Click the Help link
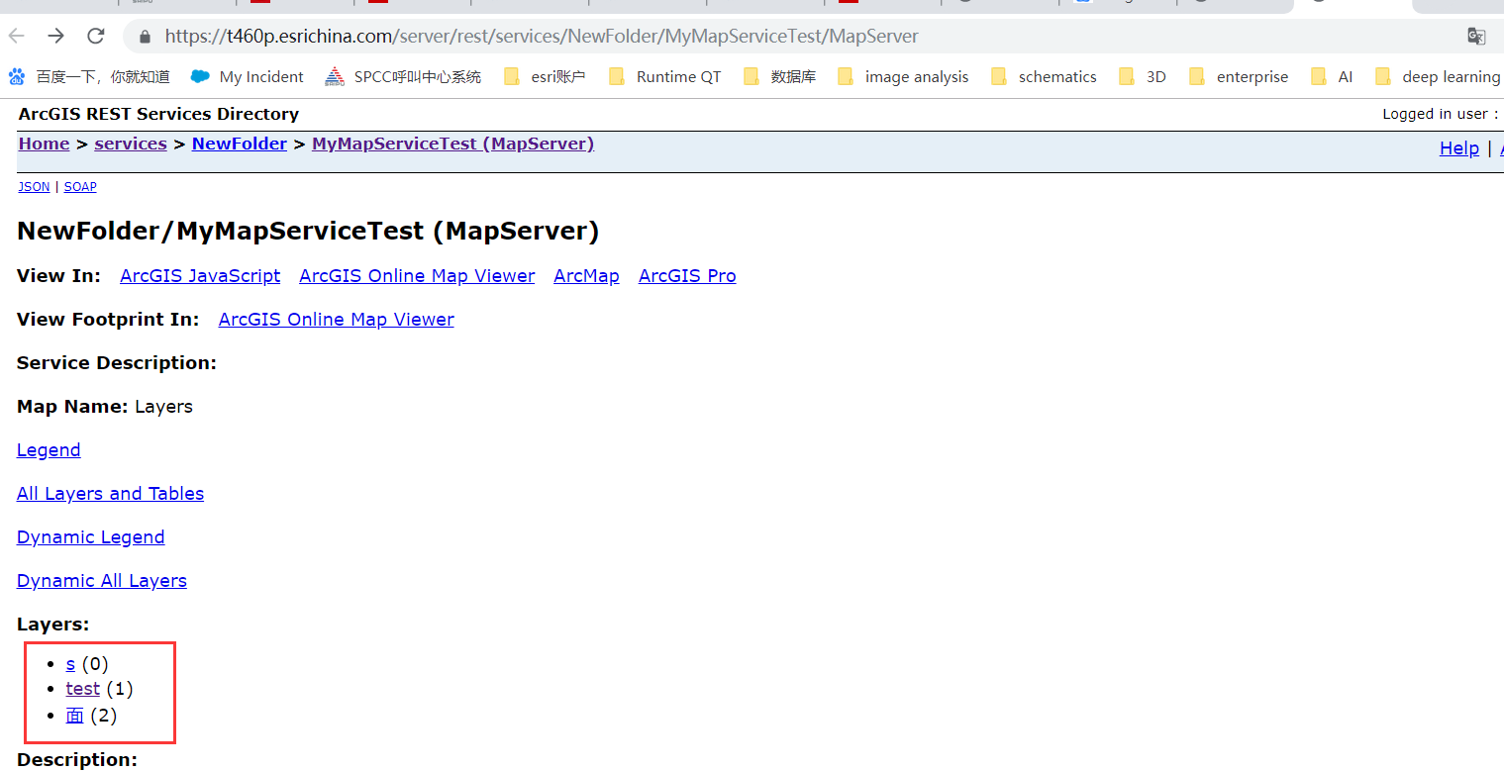 tap(1458, 148)
